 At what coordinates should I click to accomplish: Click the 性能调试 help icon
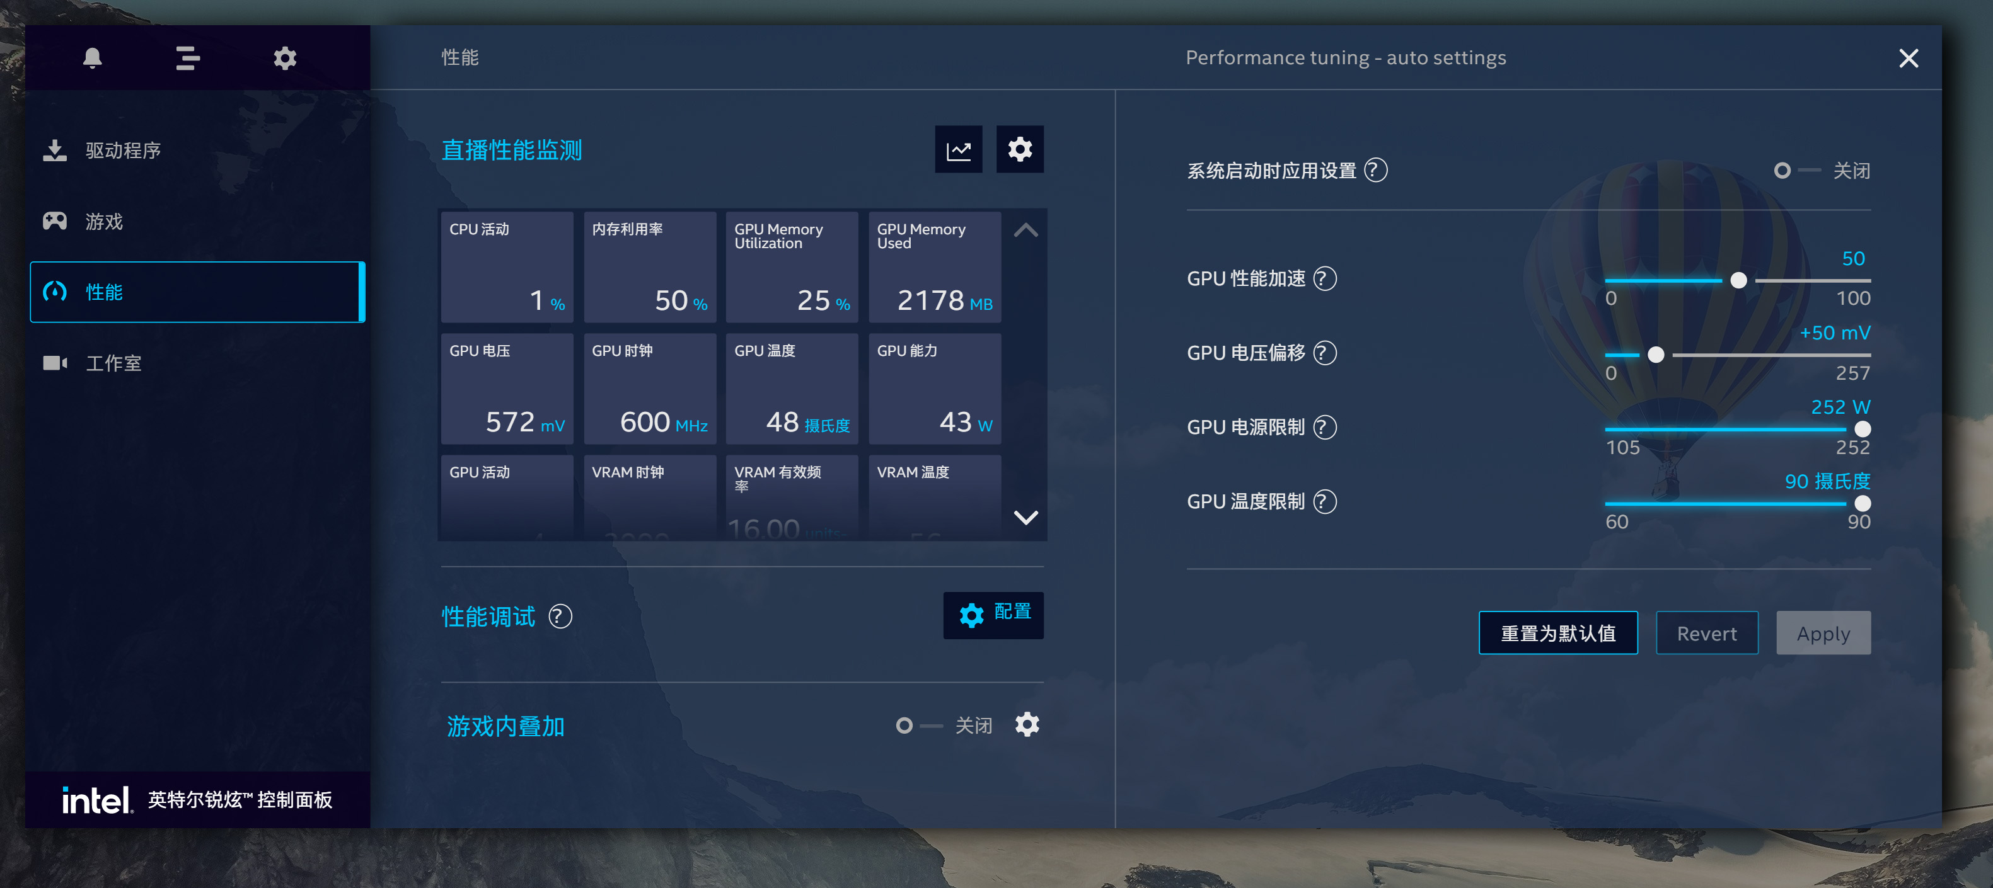coord(559,617)
